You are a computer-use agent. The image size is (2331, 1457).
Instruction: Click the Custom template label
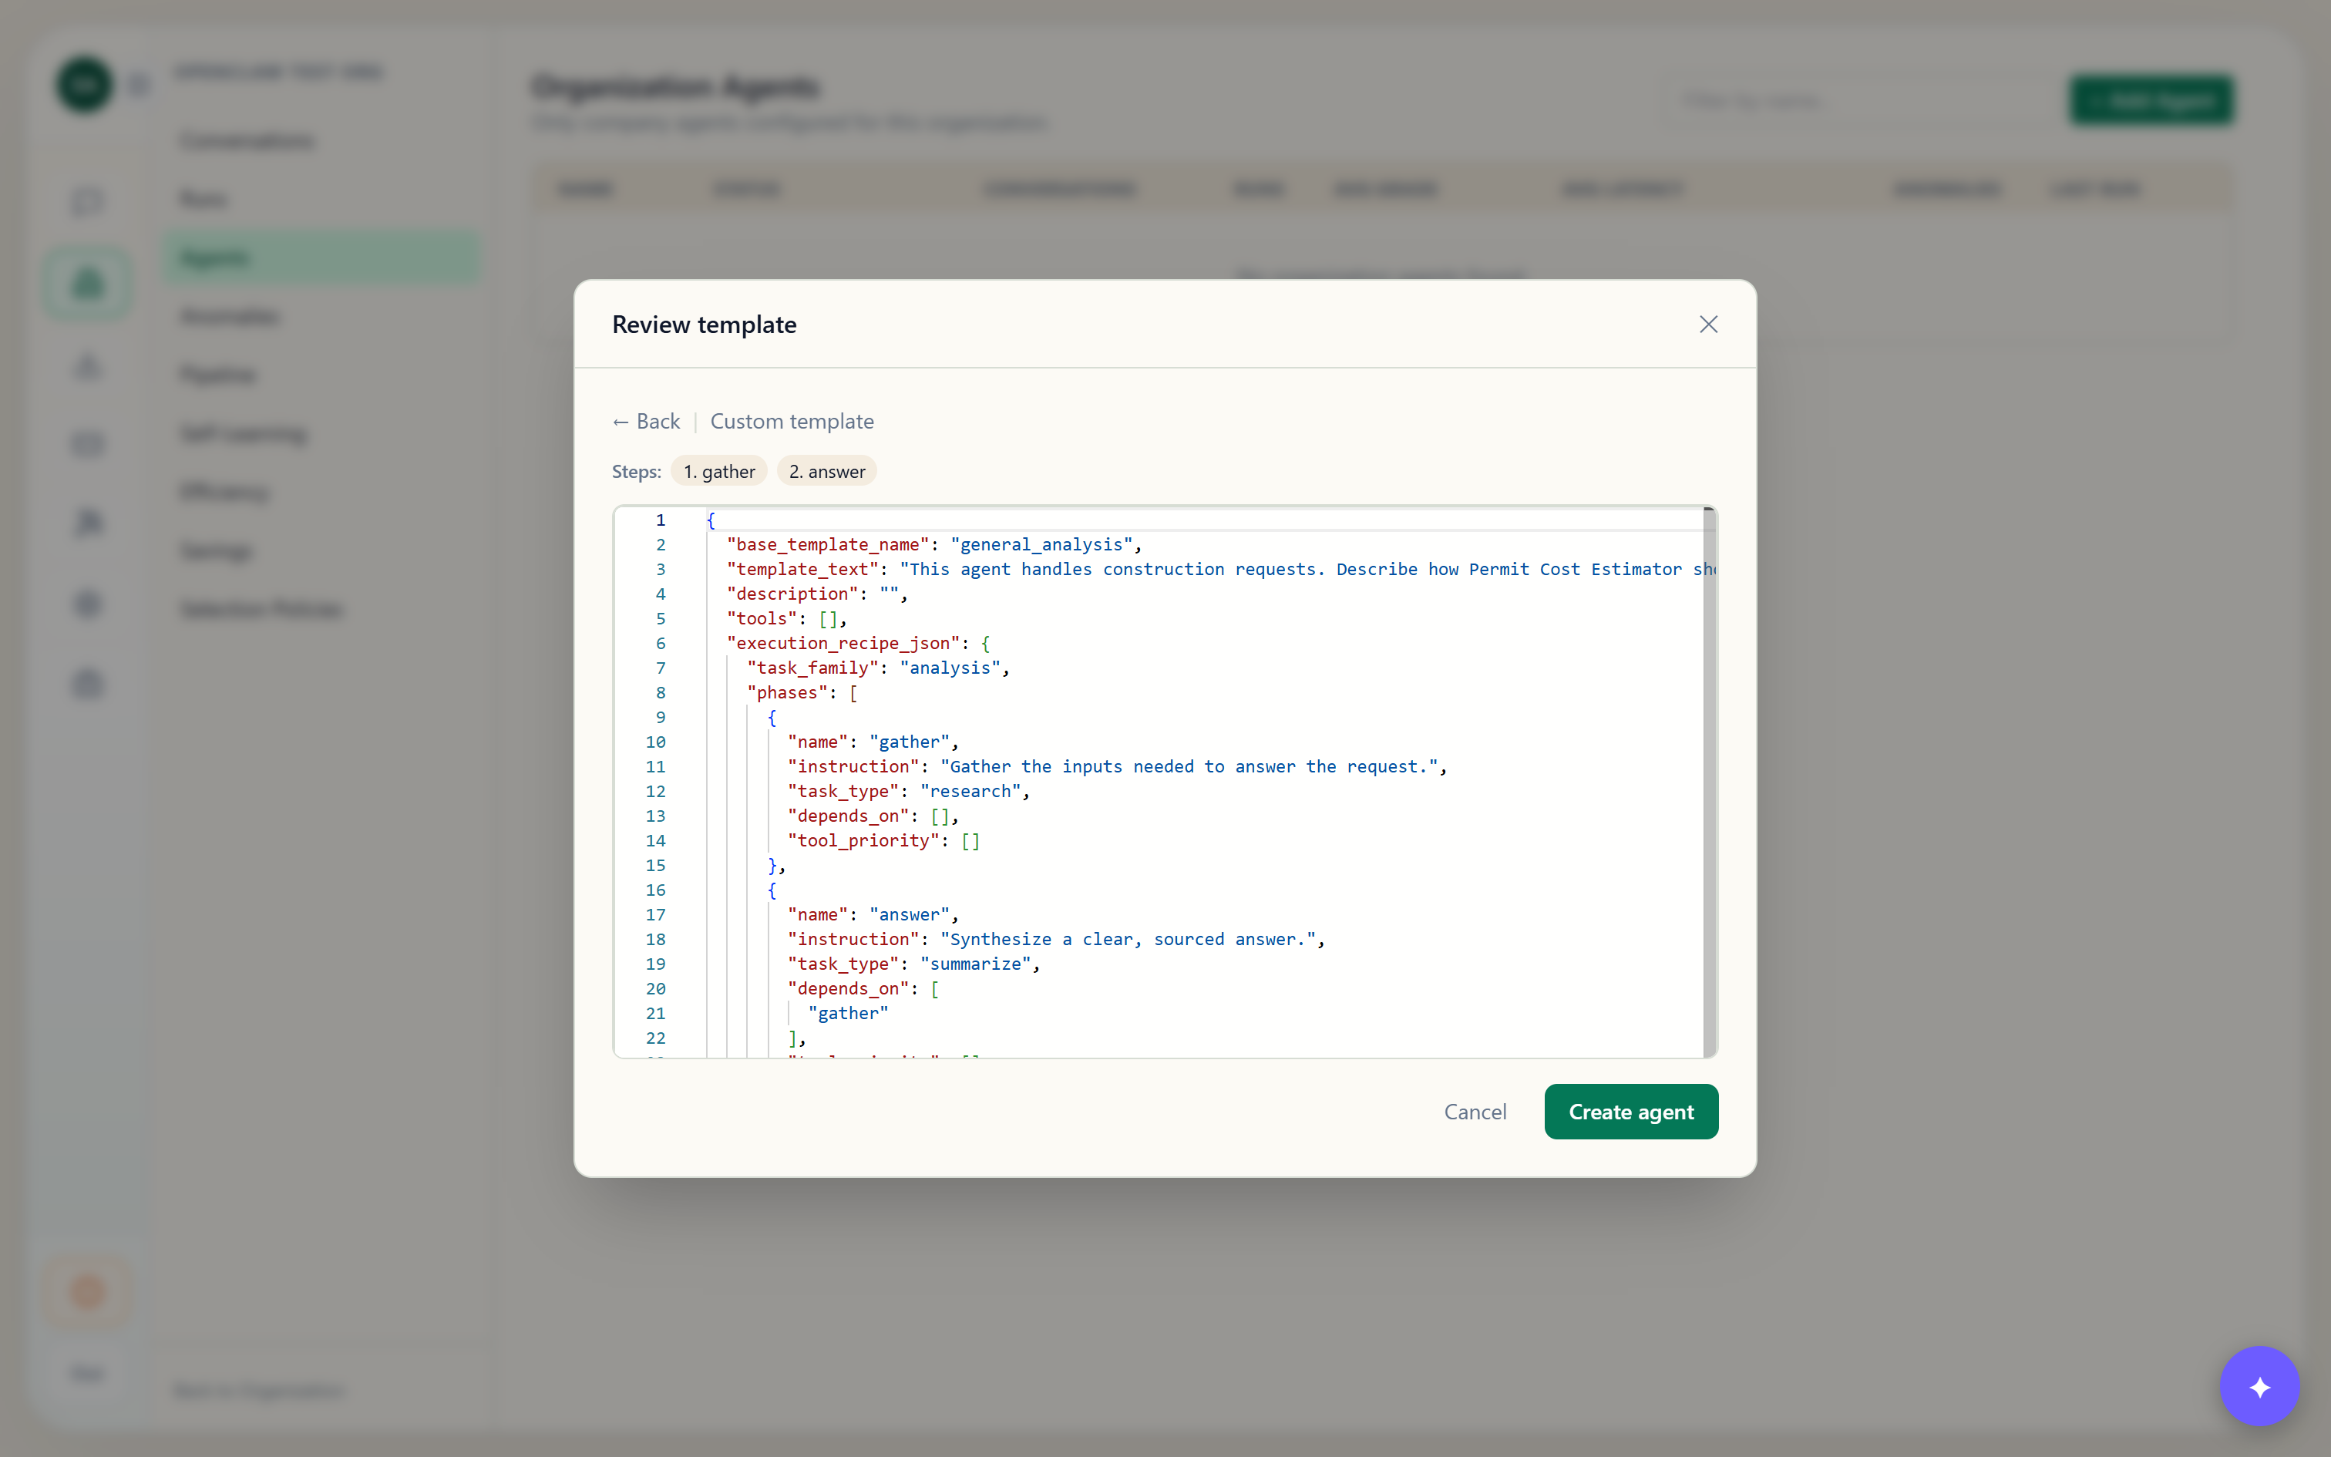pos(792,422)
